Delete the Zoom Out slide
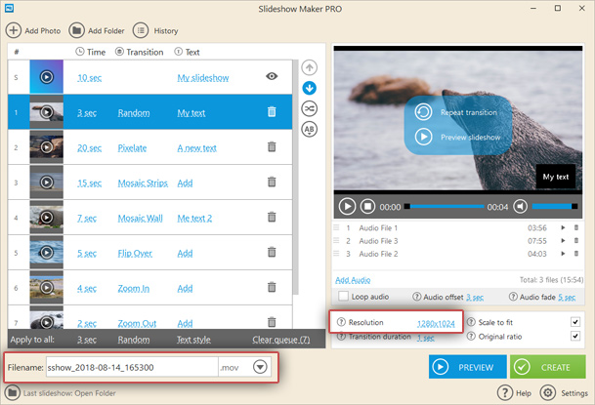The image size is (595, 405). point(272,322)
